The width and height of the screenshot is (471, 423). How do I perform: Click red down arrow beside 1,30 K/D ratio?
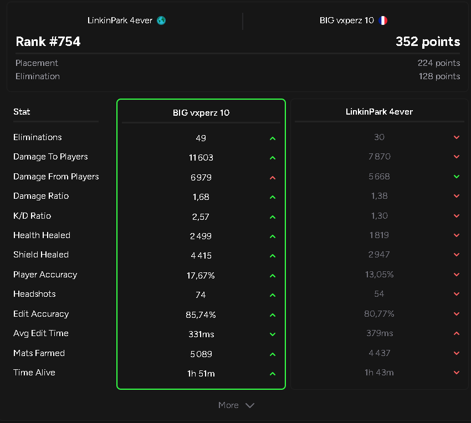coord(457,216)
